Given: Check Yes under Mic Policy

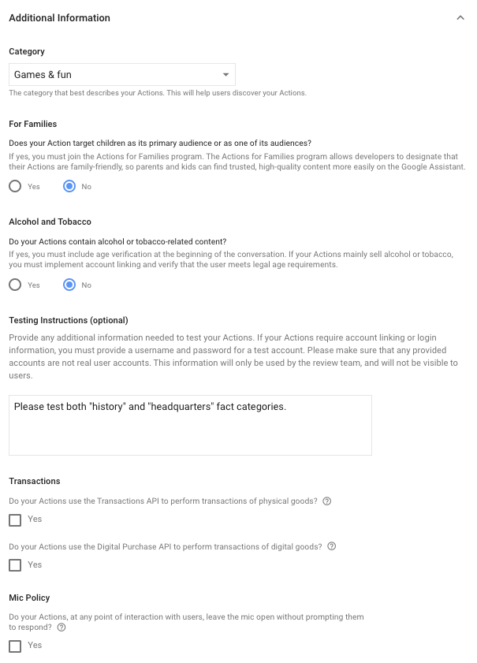Looking at the screenshot, I should click(x=13, y=645).
